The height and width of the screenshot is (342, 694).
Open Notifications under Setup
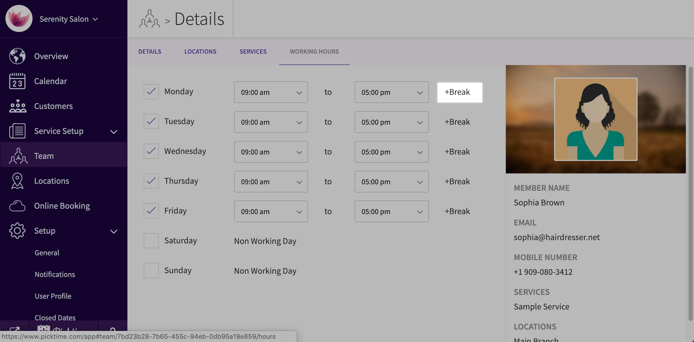(55, 274)
